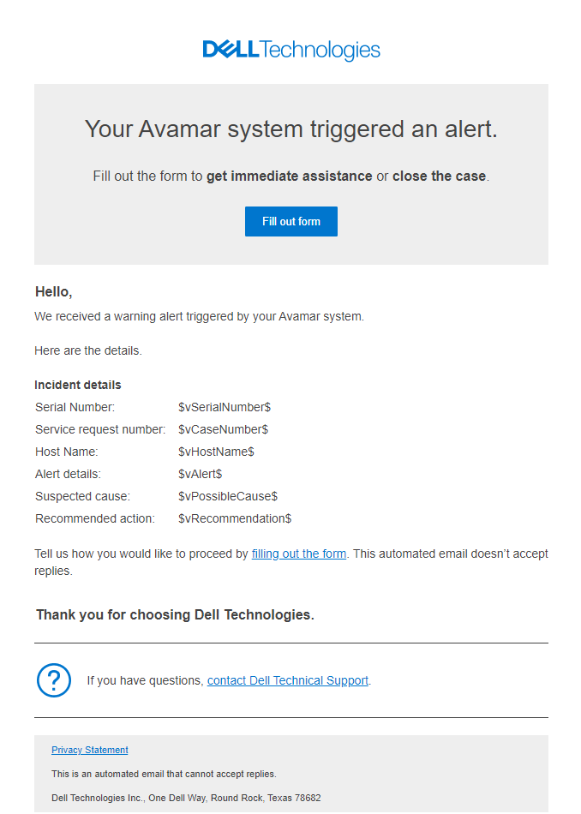This screenshot has height=814, width=581.
Task: Click the Recommended action value
Action: point(234,518)
